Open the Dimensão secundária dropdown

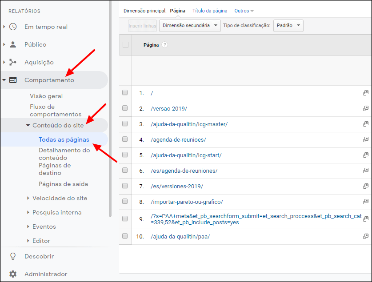click(x=190, y=26)
